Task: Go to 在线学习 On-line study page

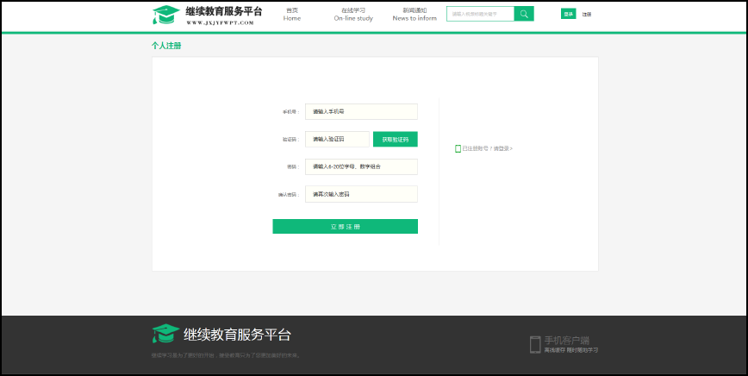Action: coord(353,14)
